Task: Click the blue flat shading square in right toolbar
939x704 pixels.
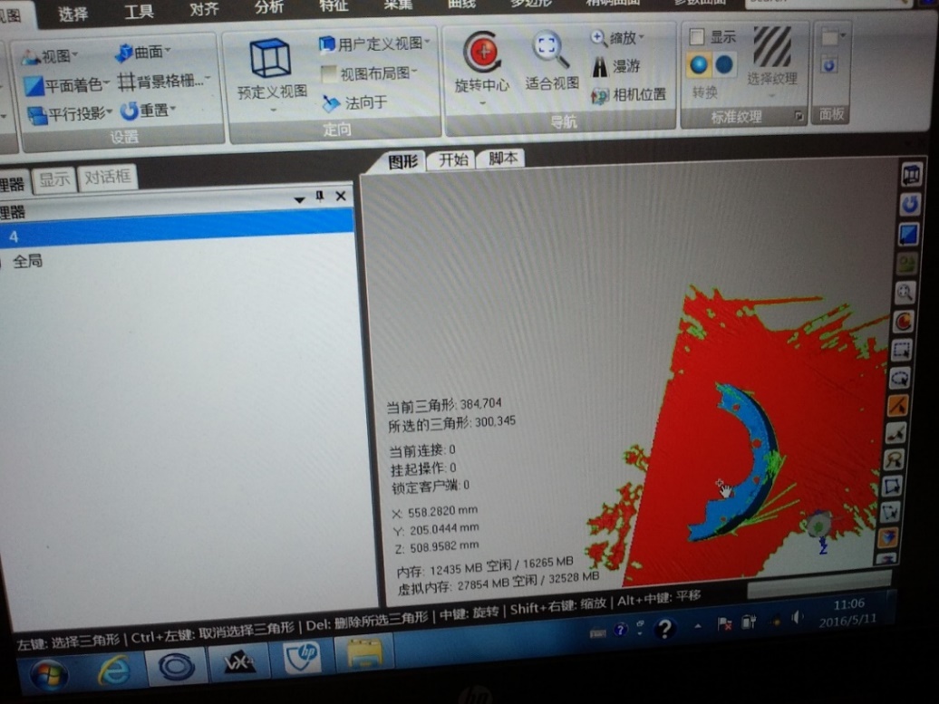Action: pyautogui.click(x=908, y=234)
